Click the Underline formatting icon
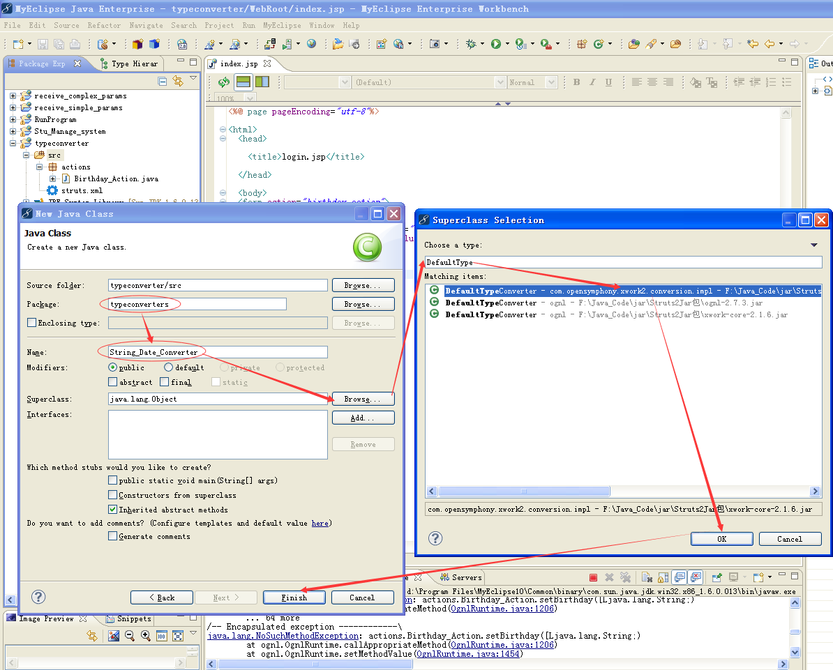833x670 pixels. pyautogui.click(x=608, y=82)
